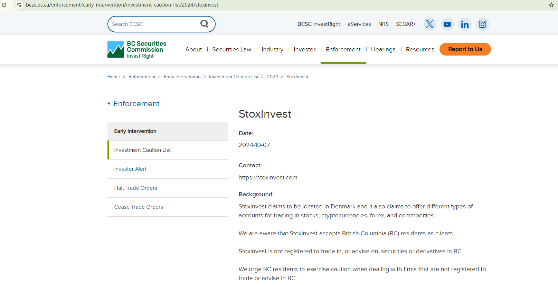Screen dimensions: 558x285
Task: Go to Investment Caution List breadcrumb
Action: [x=234, y=77]
